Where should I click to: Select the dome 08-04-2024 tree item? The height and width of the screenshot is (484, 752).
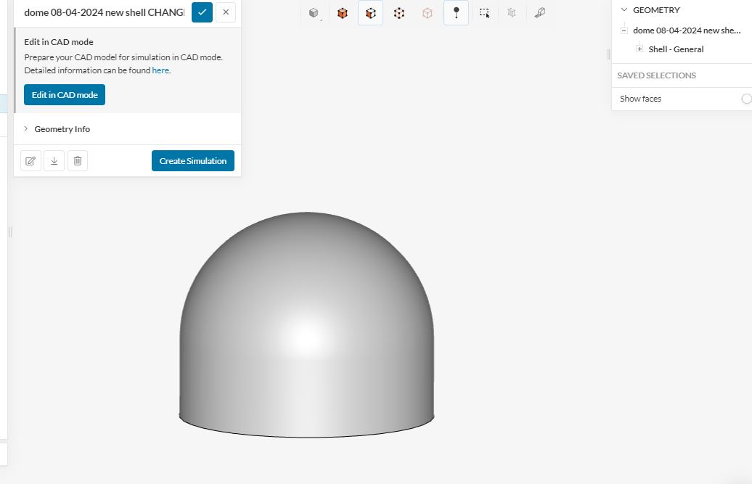pos(687,30)
